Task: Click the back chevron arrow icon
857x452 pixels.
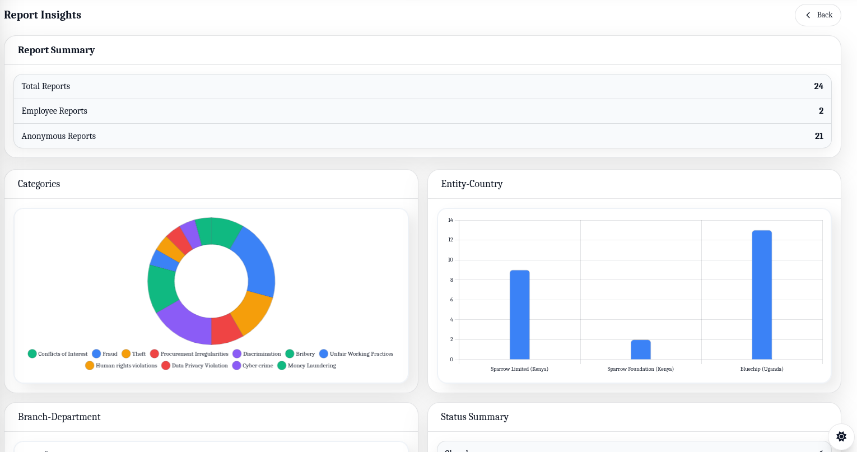Action: pos(807,15)
